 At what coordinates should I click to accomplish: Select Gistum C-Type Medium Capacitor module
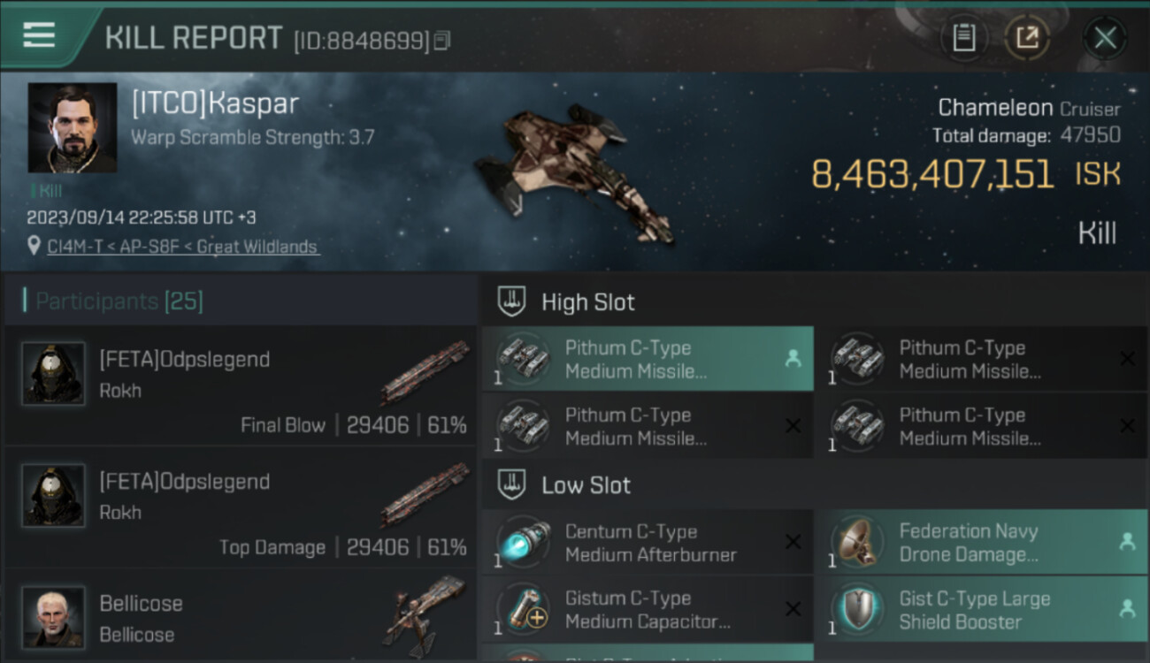(x=648, y=610)
